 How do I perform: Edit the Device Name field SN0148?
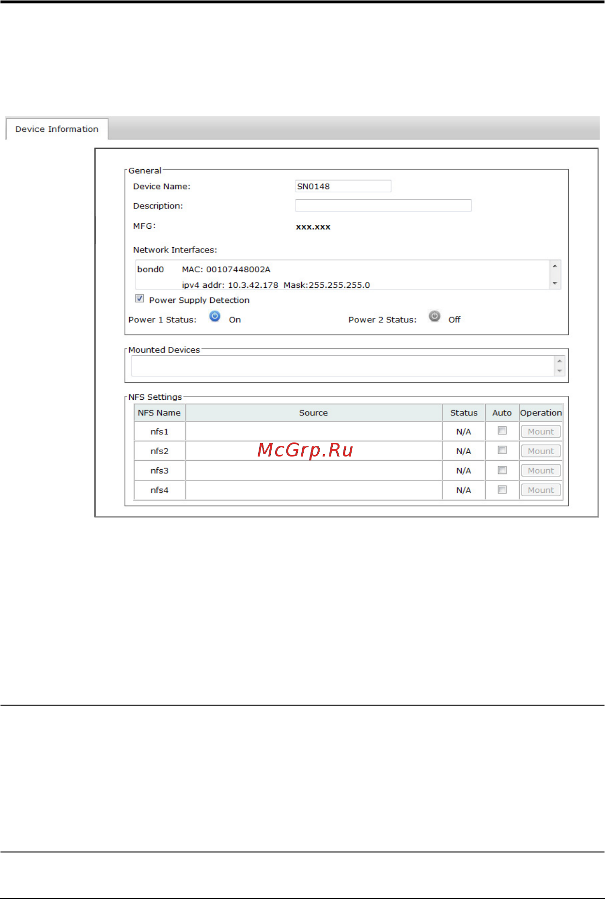coord(343,186)
